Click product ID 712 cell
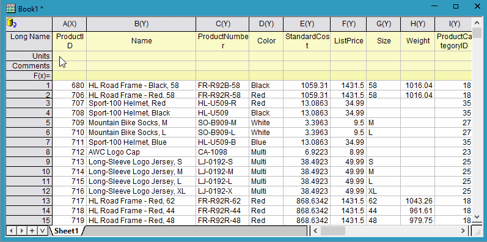 point(69,152)
